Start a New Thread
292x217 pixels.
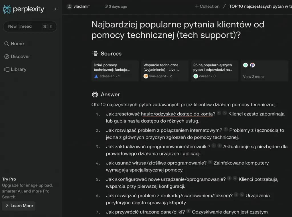pos(20,26)
